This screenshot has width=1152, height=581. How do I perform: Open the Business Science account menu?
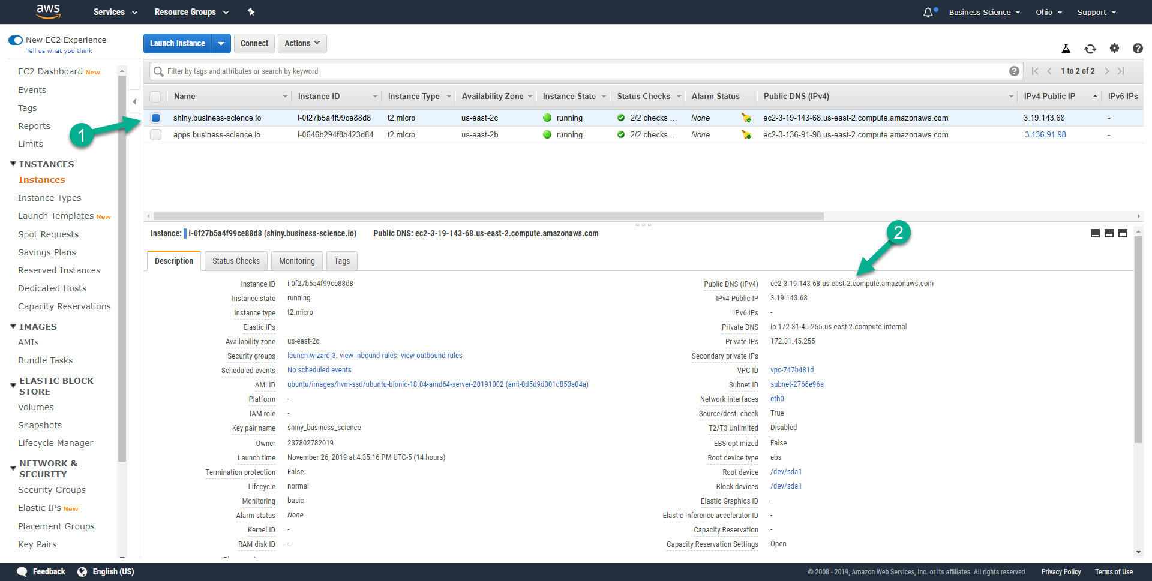coord(985,12)
